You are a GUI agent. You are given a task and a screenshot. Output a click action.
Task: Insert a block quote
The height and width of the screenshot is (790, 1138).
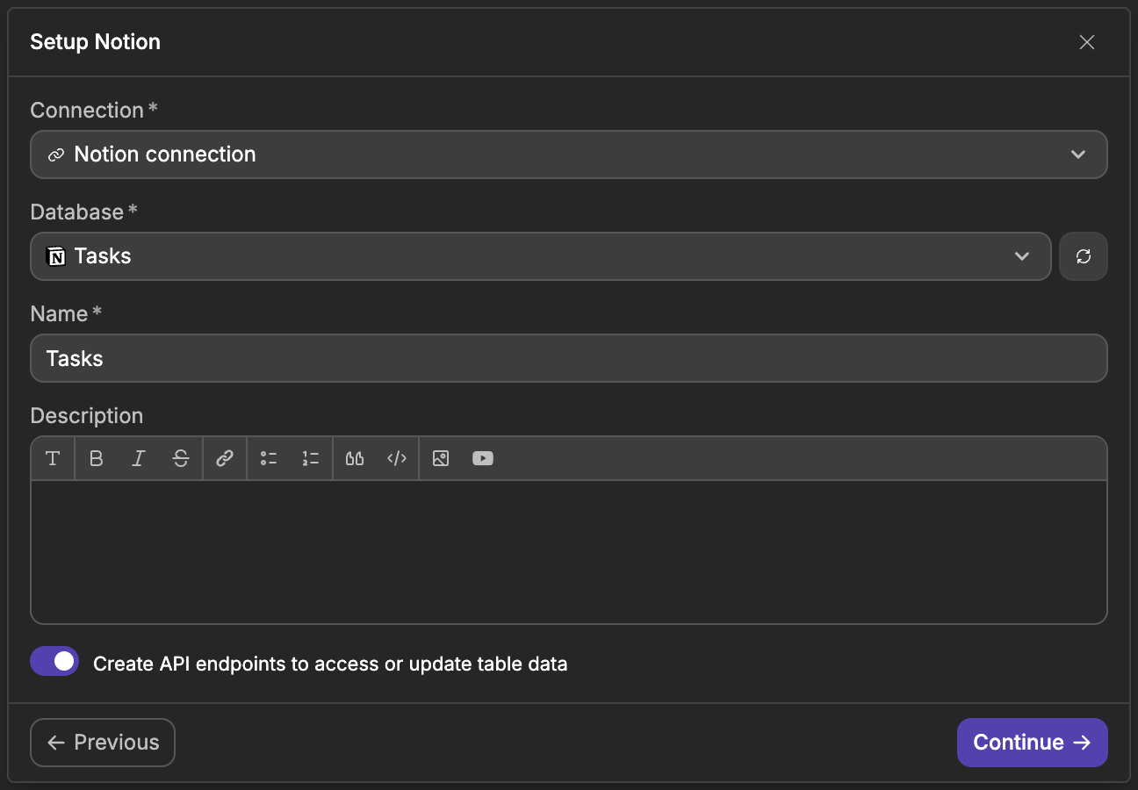(x=355, y=458)
